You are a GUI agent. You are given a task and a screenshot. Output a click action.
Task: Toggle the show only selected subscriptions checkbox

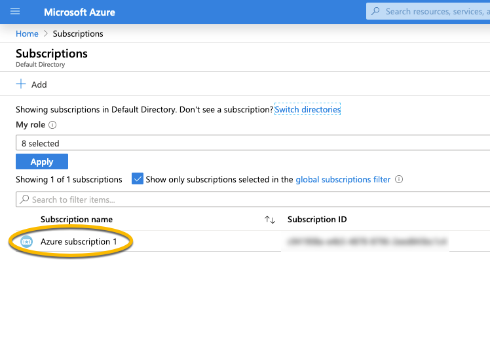pyautogui.click(x=138, y=179)
